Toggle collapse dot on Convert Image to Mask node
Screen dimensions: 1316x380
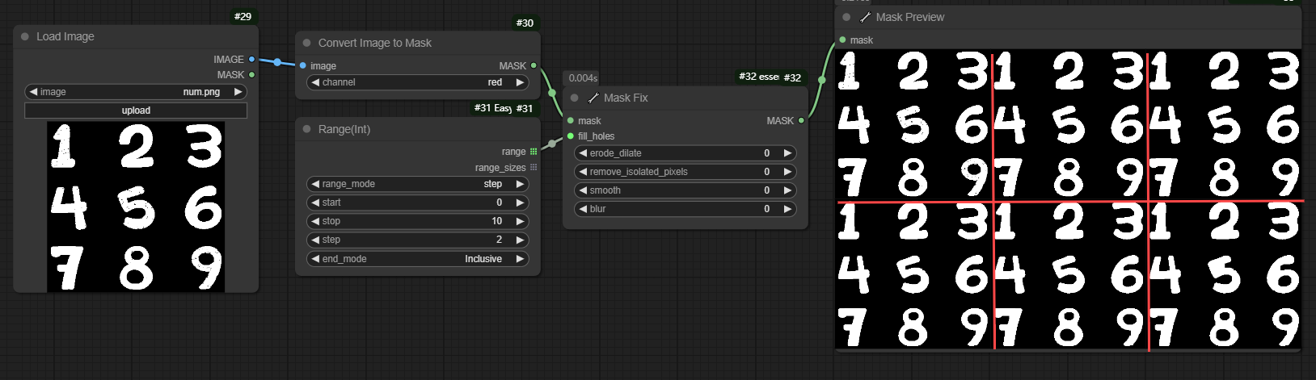pyautogui.click(x=307, y=43)
